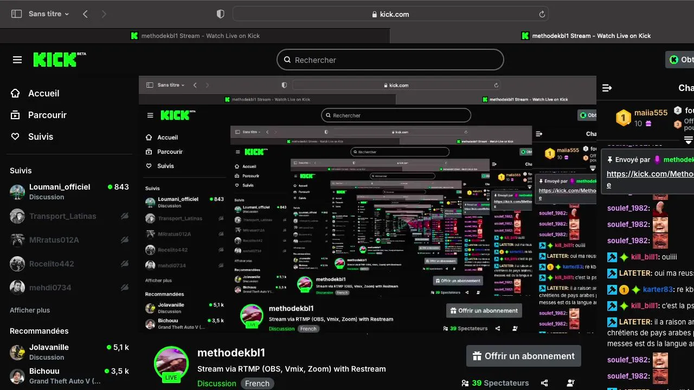Click the Suivis section heading
This screenshot has height=390, width=694.
pos(21,171)
